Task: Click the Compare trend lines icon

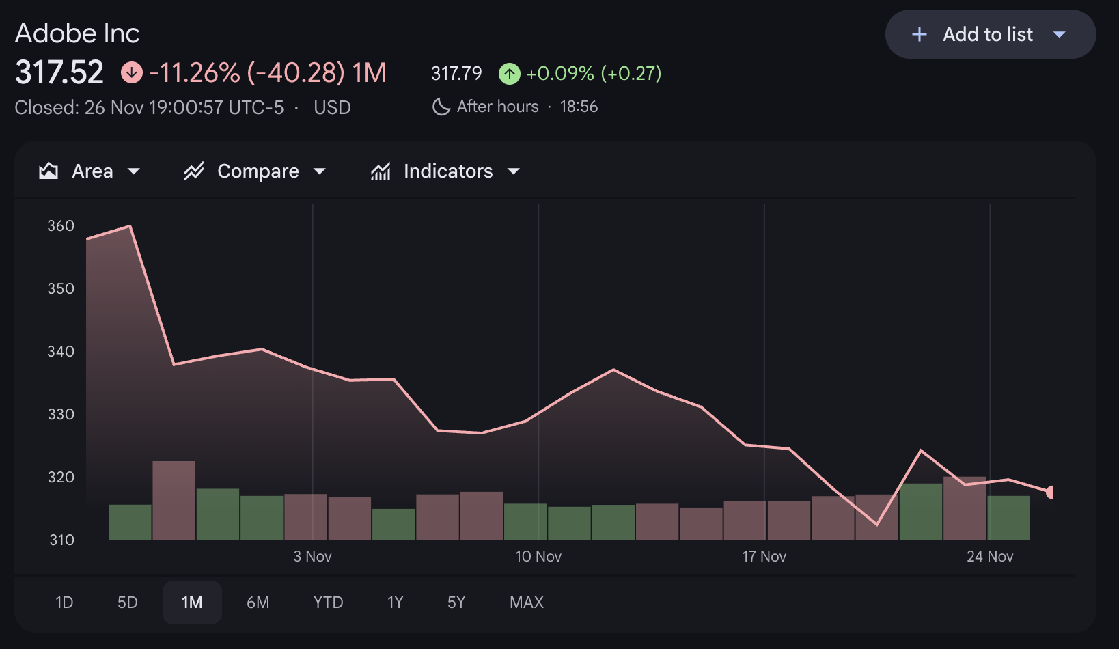Action: click(194, 171)
